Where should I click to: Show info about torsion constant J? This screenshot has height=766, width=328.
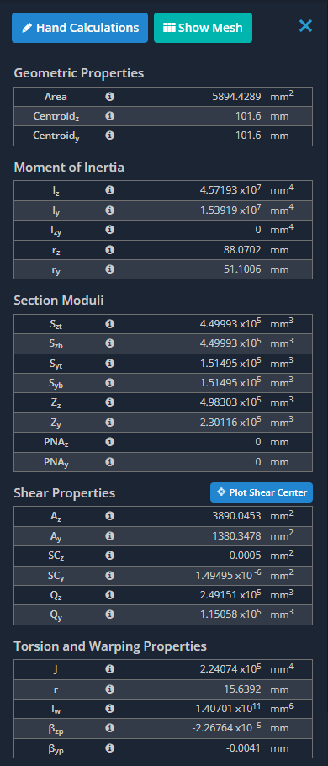point(110,669)
